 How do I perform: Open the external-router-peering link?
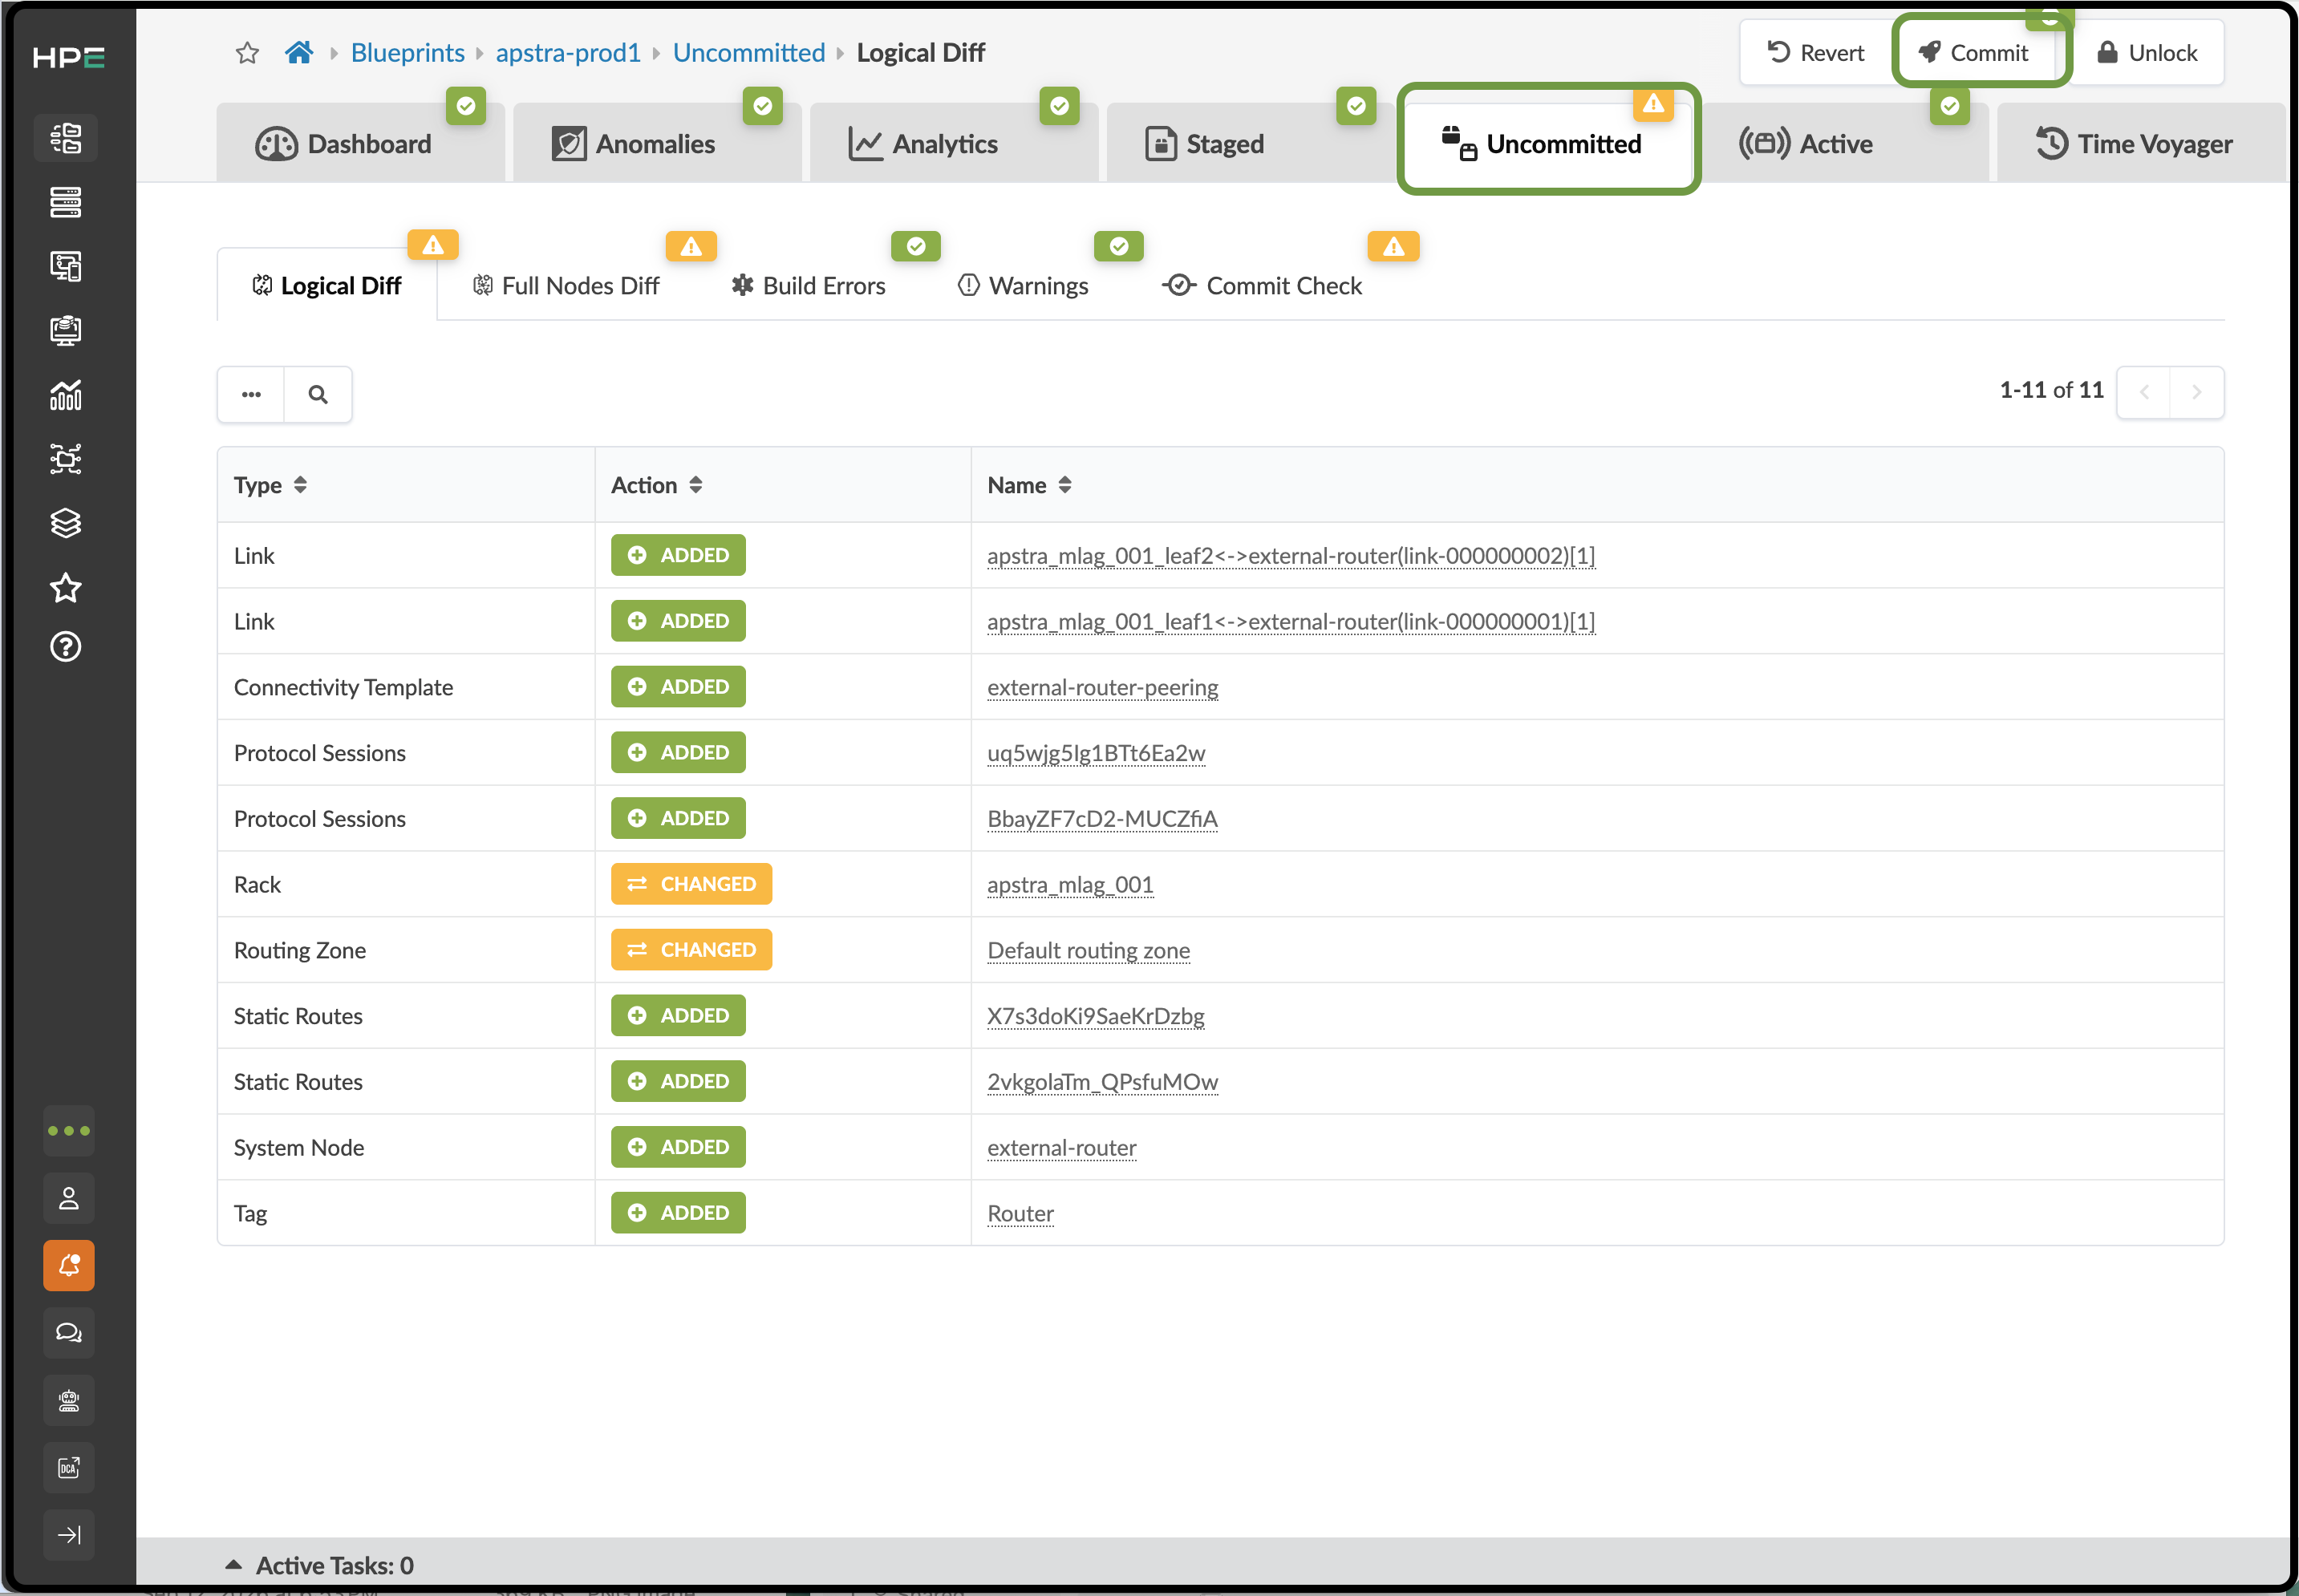[1103, 688]
